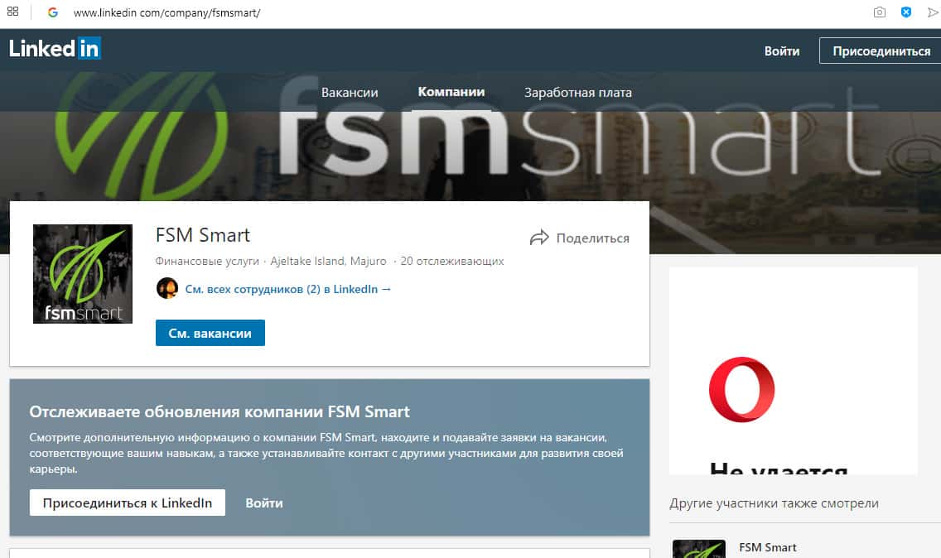Open the Вакансии tab

pos(350,93)
